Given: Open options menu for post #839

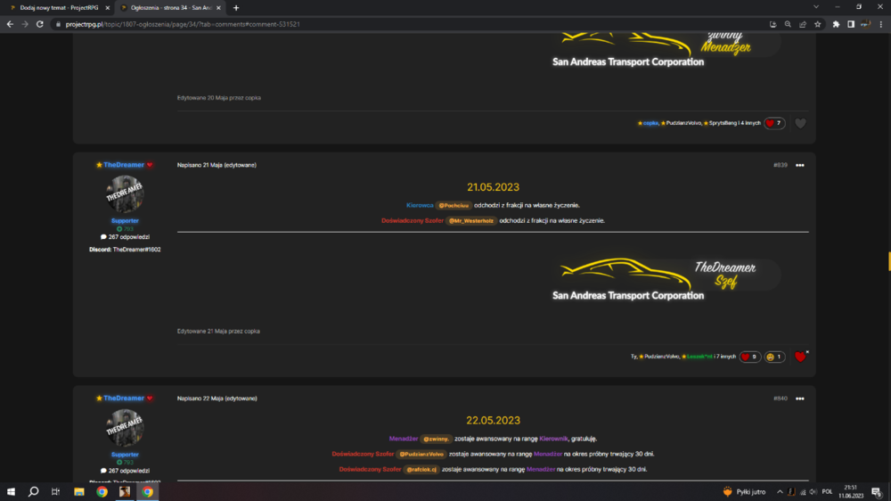Looking at the screenshot, I should pyautogui.click(x=799, y=165).
